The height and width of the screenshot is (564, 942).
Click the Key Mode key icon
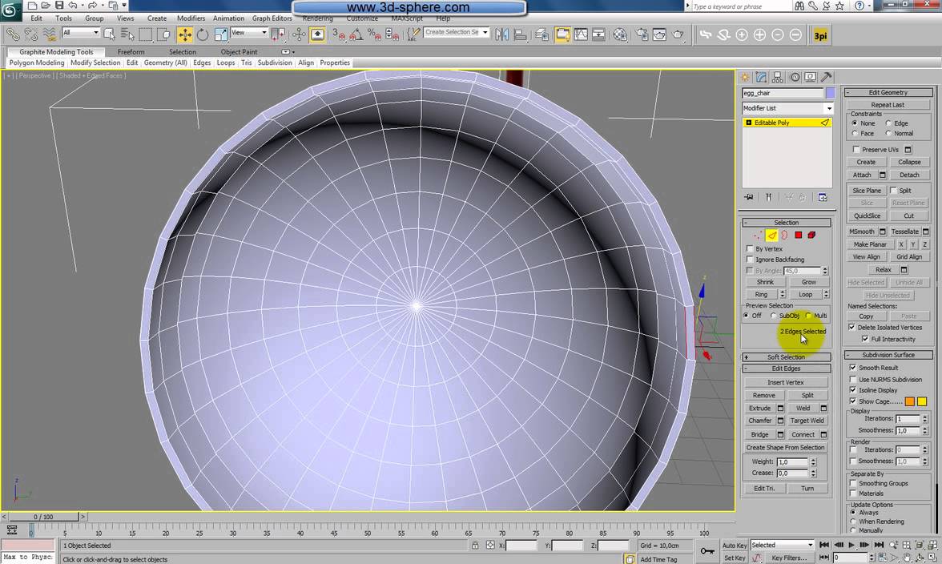pyautogui.click(x=707, y=551)
